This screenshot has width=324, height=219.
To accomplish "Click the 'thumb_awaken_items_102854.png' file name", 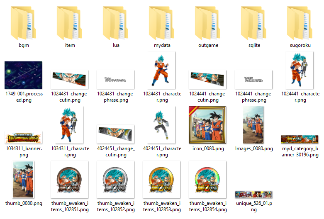I will point(208,207).
